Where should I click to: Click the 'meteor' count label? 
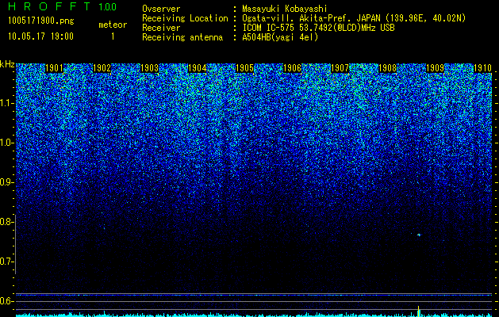tap(113, 25)
